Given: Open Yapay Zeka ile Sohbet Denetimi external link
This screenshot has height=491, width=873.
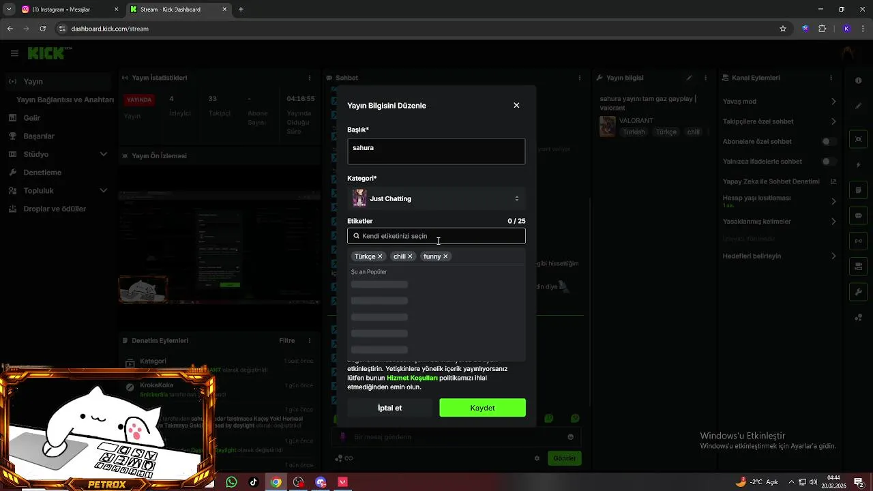Looking at the screenshot, I should point(833,181).
